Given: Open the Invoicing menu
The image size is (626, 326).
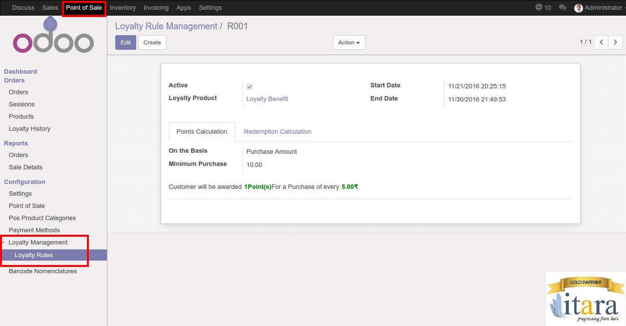Looking at the screenshot, I should [156, 8].
